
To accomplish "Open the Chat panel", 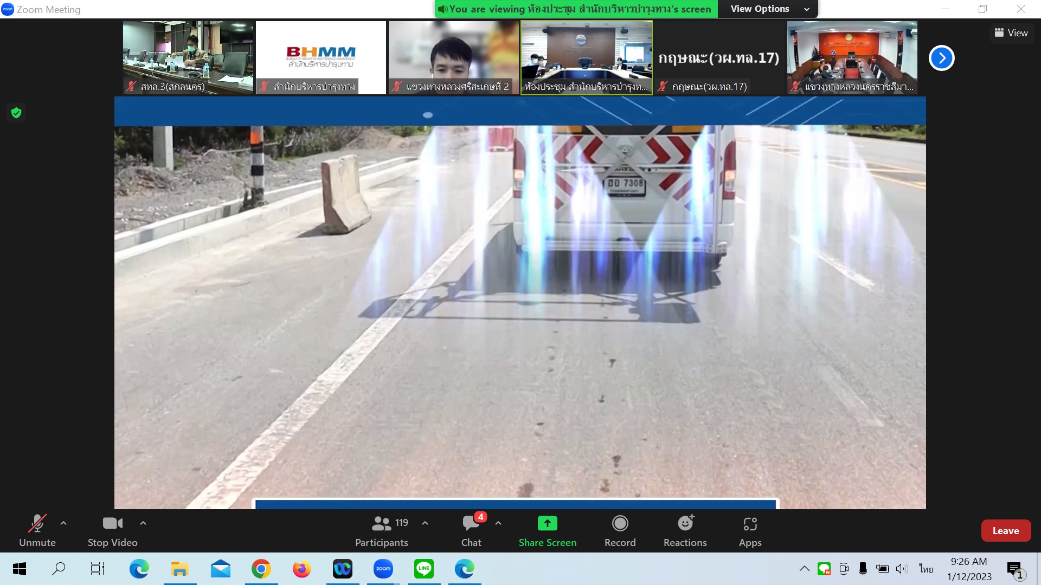I will pyautogui.click(x=471, y=531).
